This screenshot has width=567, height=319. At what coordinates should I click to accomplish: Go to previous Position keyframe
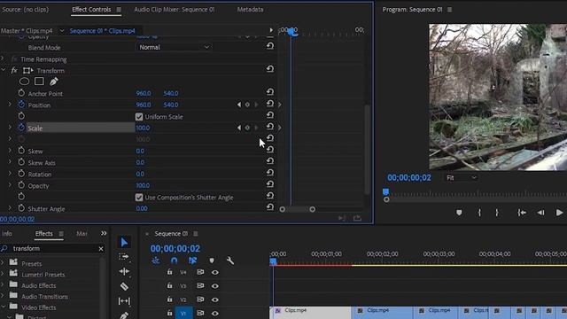point(238,105)
